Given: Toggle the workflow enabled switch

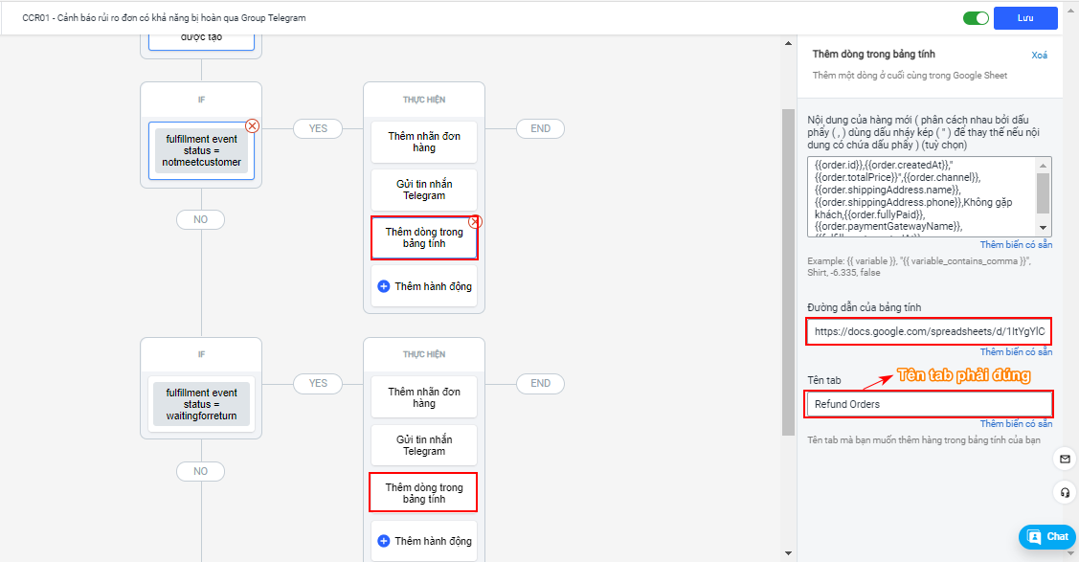Looking at the screenshot, I should pyautogui.click(x=976, y=18).
